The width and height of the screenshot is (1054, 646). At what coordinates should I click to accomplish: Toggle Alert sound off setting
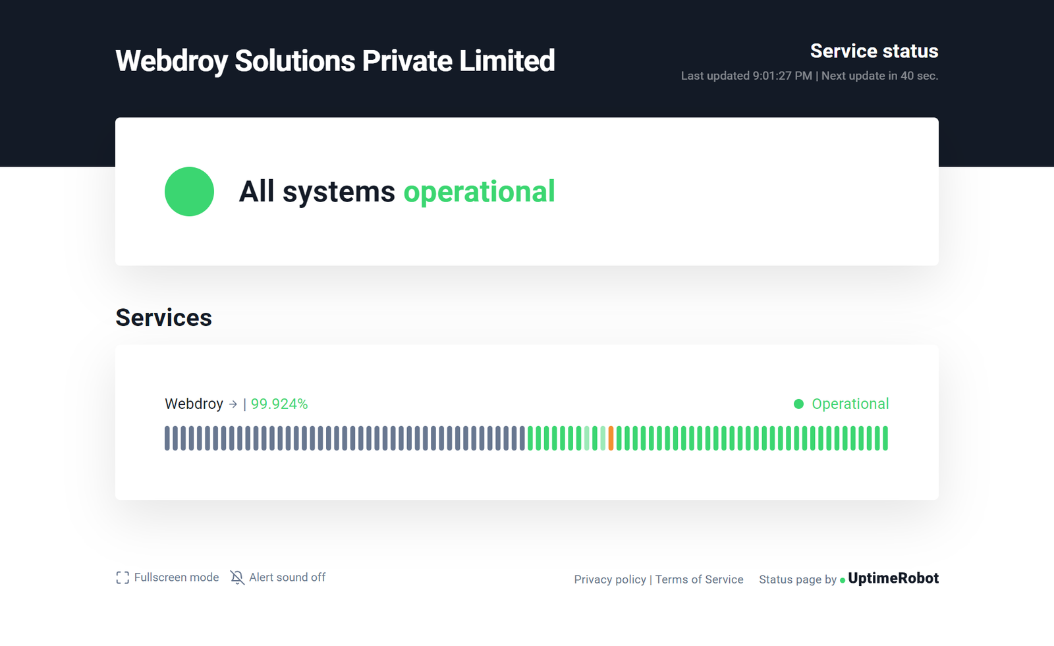pyautogui.click(x=278, y=578)
